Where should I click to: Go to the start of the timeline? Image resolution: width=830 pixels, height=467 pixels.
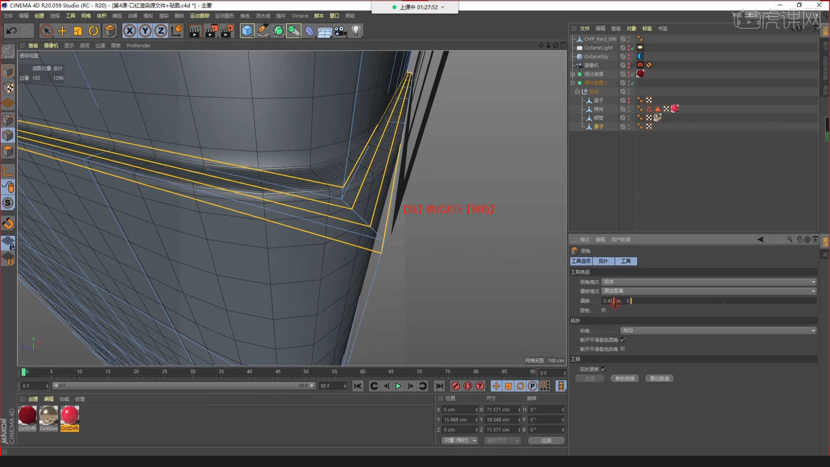(x=358, y=386)
